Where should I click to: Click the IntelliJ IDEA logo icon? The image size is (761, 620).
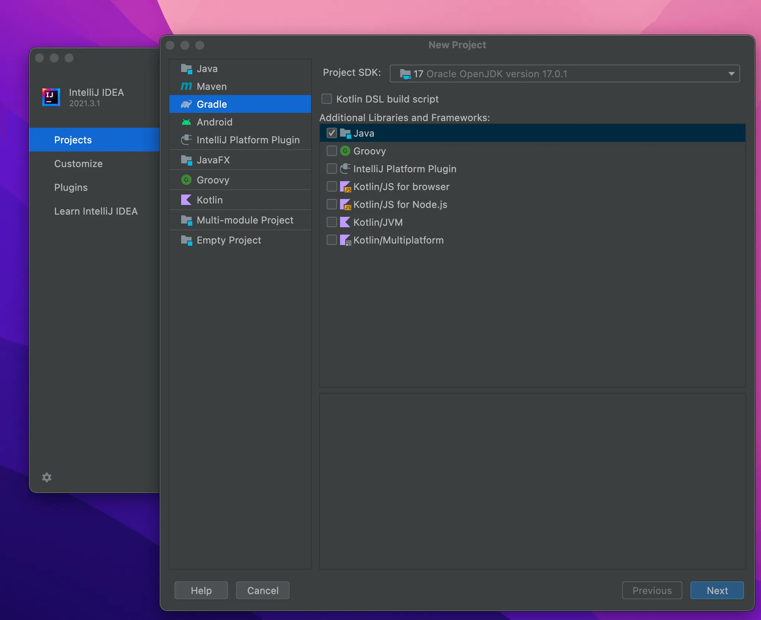[51, 97]
